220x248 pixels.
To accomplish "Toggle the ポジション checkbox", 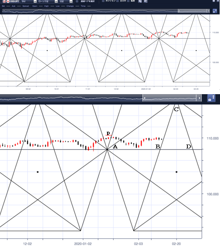I will pos(103,1).
